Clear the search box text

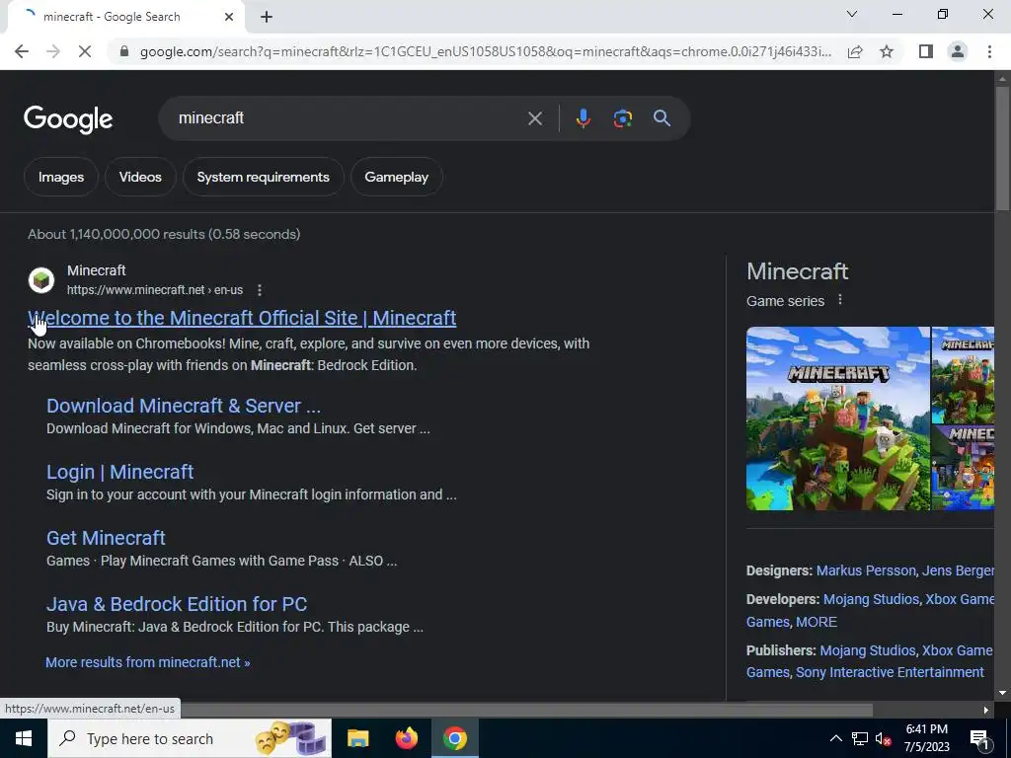(x=534, y=118)
